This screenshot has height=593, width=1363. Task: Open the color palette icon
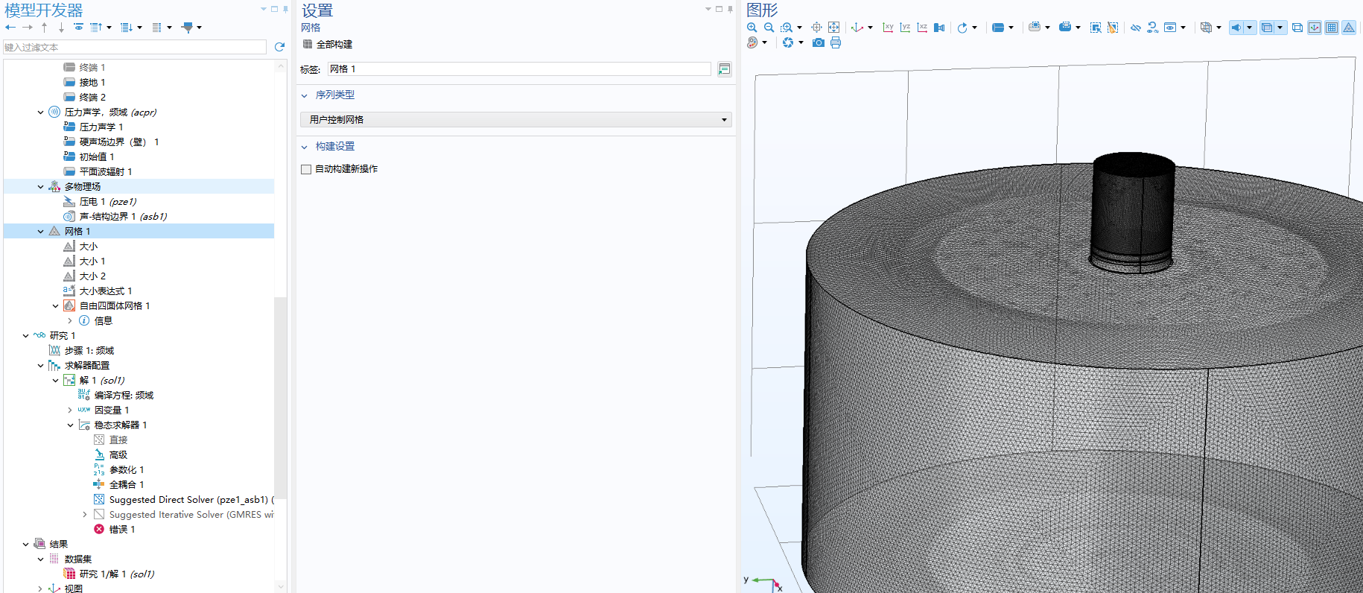752,42
